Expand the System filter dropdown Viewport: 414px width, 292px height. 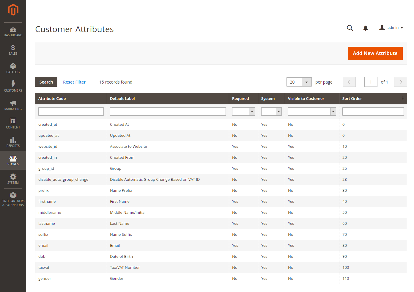(x=278, y=111)
